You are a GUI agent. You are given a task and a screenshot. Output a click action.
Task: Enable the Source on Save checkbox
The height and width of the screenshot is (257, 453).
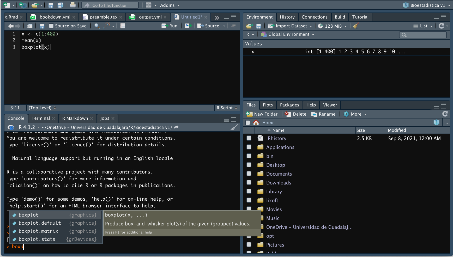click(51, 26)
